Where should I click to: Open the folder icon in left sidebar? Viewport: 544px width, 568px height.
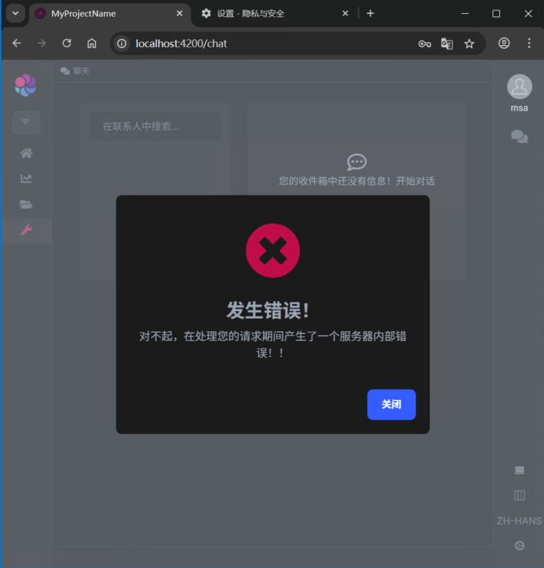(26, 204)
